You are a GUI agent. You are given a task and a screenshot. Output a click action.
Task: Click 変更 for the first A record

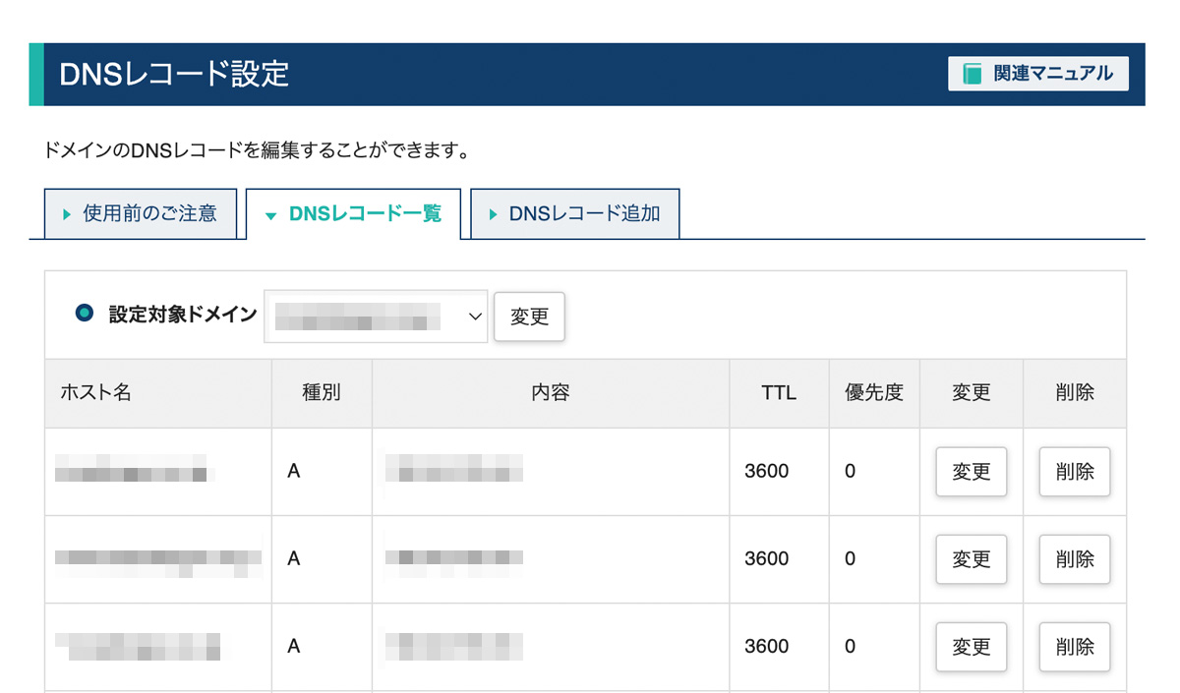coord(971,472)
